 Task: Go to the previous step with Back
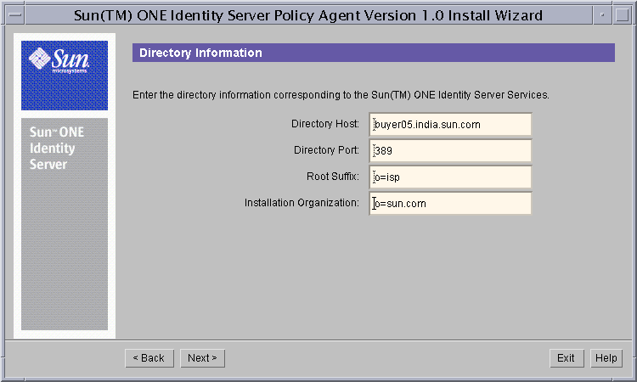tap(149, 358)
